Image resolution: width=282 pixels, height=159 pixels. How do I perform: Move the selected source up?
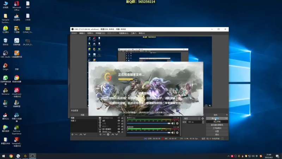tap(112, 135)
